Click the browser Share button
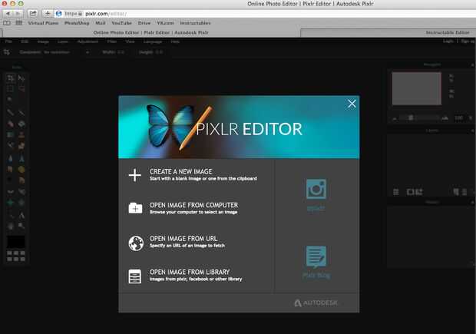476x334 pixels. point(33,14)
